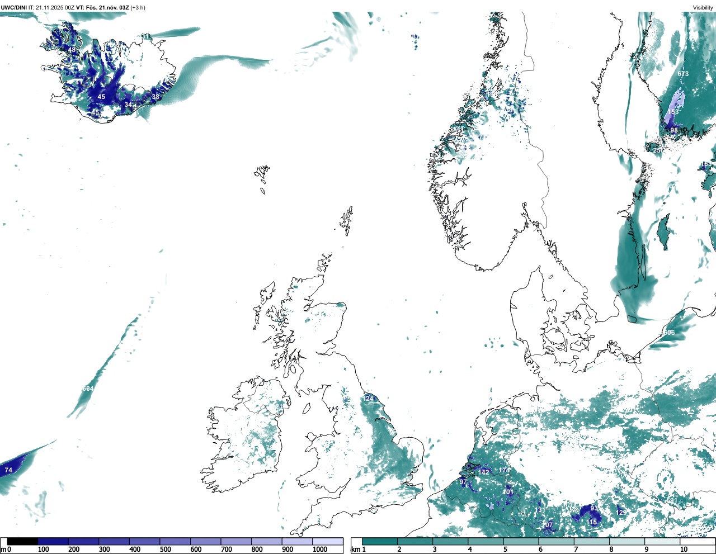Select the black 0–100 m legend swatch

click(x=22, y=541)
